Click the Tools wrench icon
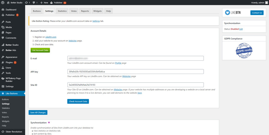The width and height of the screenshot is (269, 135). [x=3, y=73]
